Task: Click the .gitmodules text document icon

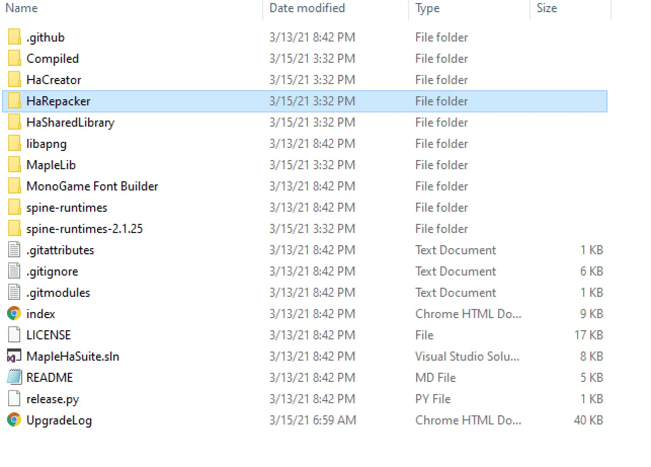Action: [x=15, y=293]
